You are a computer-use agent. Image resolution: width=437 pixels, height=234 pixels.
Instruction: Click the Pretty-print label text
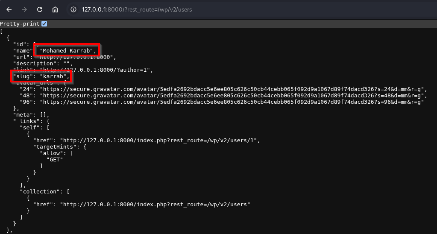click(20, 24)
